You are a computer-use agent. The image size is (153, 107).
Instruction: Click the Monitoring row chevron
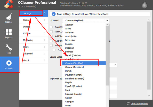click(x=45, y=40)
